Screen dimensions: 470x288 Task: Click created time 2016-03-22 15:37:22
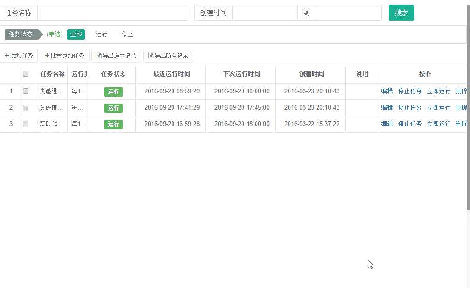tap(312, 124)
